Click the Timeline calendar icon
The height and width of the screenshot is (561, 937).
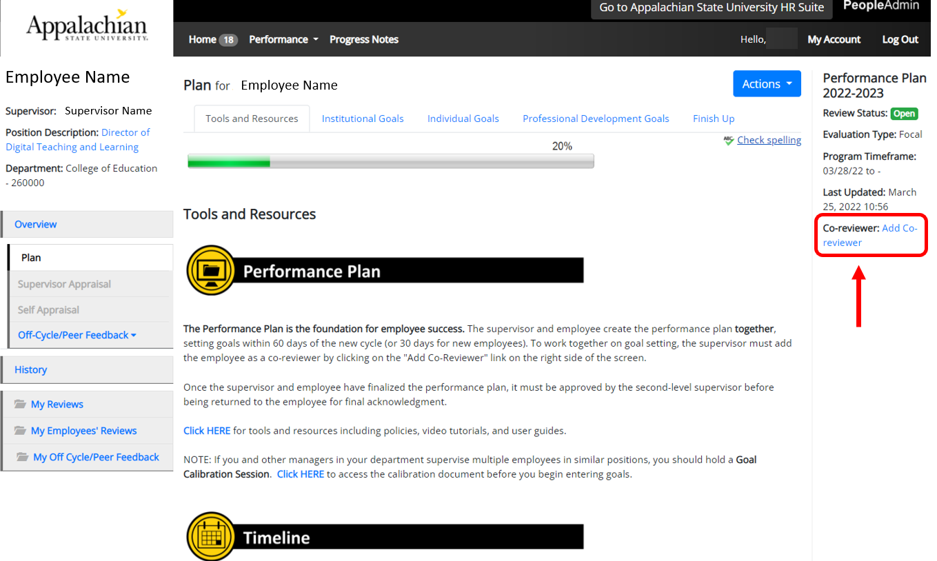click(211, 536)
